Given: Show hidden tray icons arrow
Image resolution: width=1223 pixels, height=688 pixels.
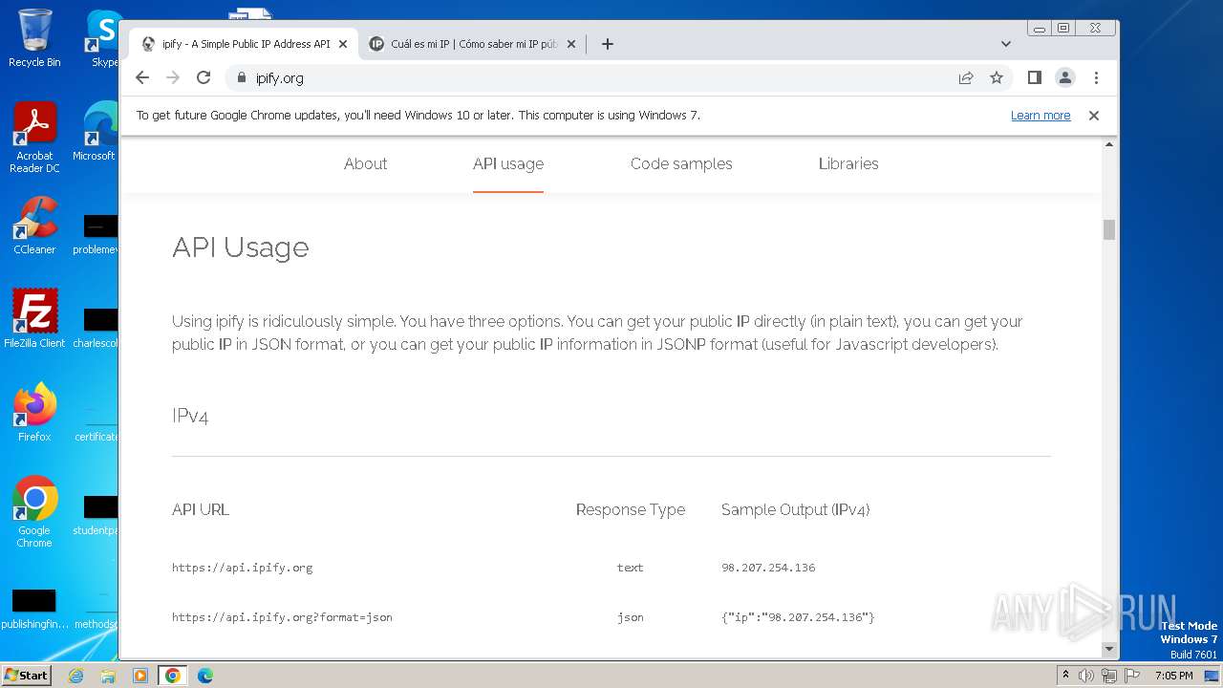Looking at the screenshot, I should click(x=1066, y=676).
